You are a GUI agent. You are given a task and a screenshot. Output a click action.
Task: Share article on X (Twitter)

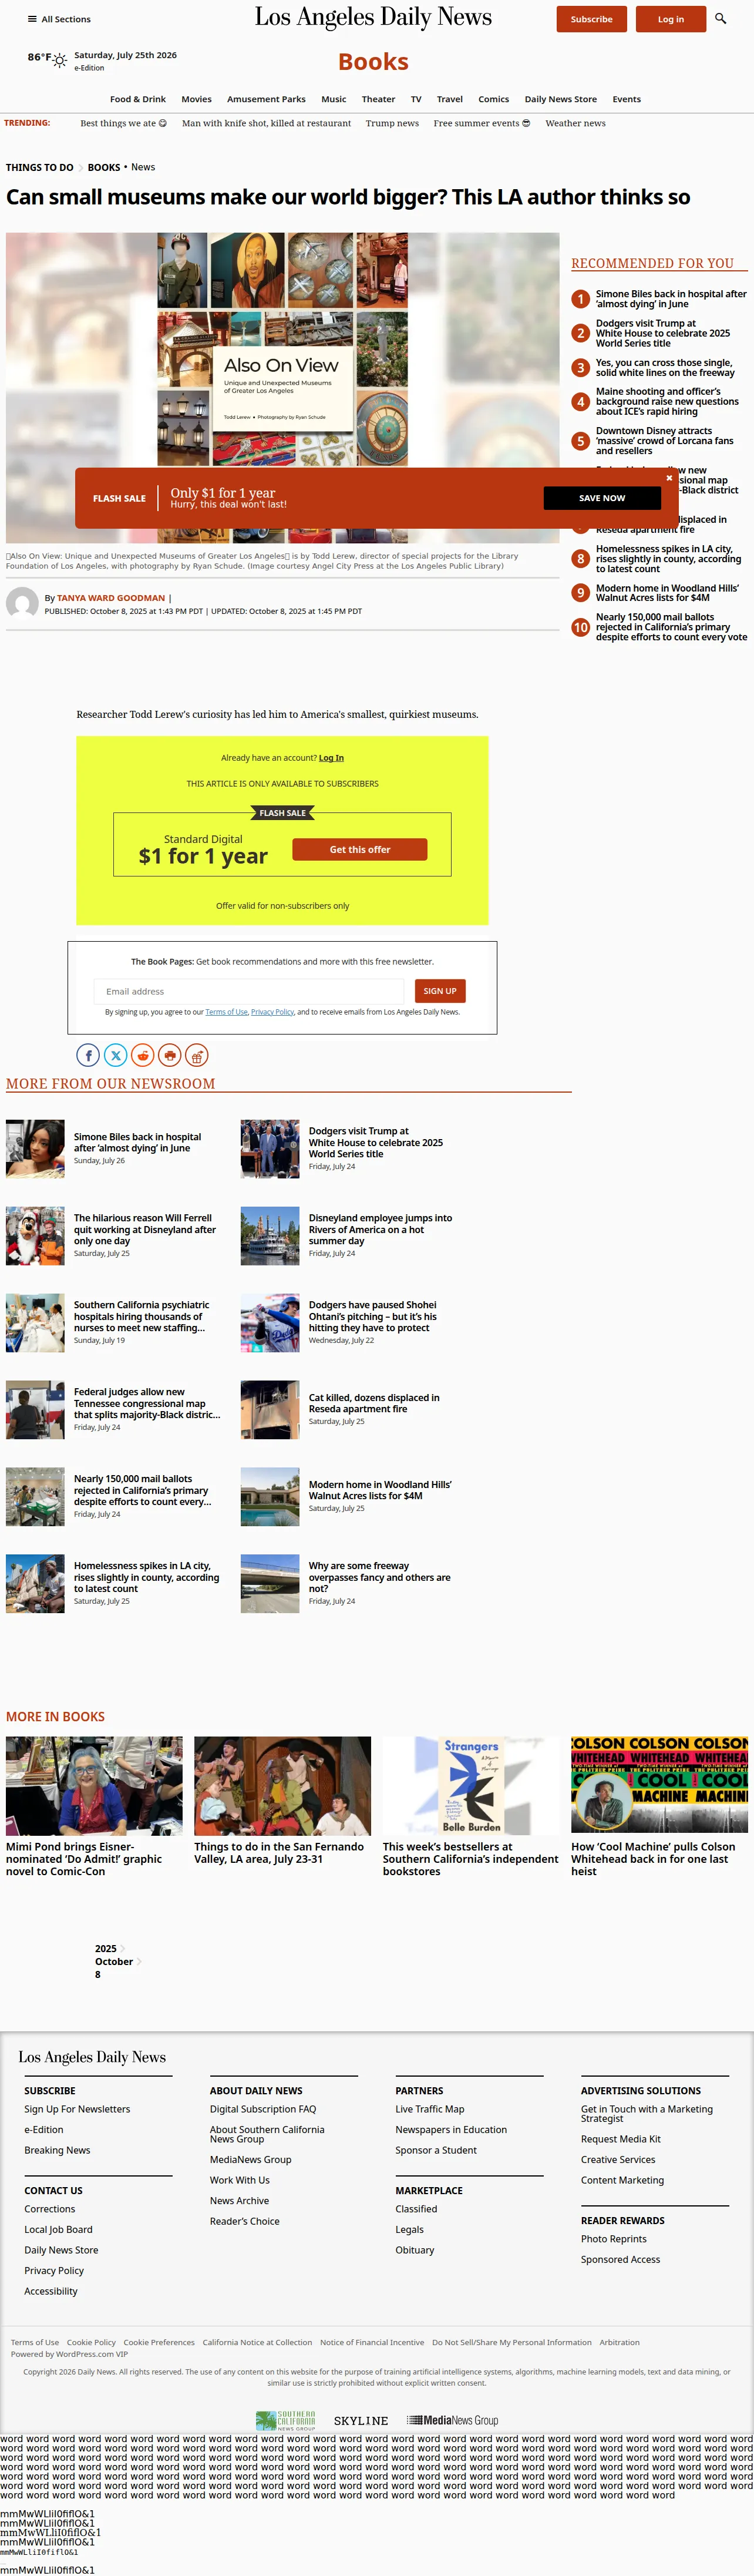coord(116,1055)
